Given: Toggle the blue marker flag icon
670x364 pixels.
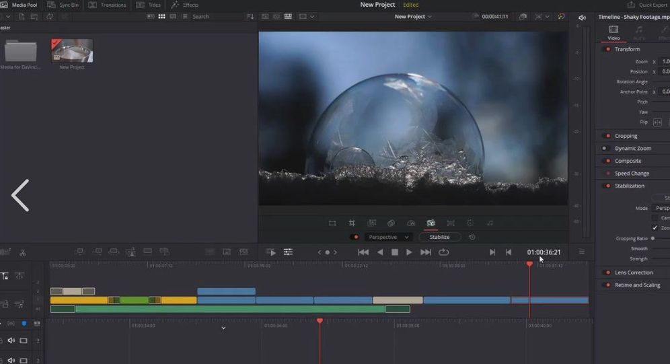Looking at the screenshot, I should point(24,324).
